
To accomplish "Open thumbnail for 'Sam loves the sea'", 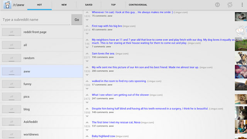I will tap(241, 58).
